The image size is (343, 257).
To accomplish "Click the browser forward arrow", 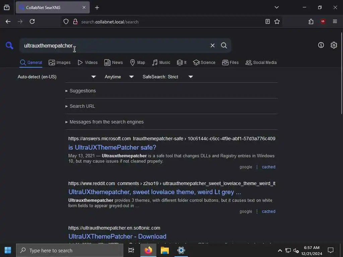I will tap(20, 21).
